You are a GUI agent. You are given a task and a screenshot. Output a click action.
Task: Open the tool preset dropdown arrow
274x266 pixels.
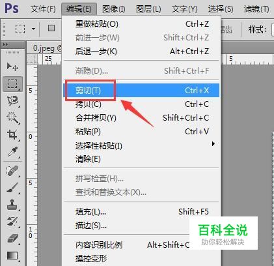(x=33, y=29)
